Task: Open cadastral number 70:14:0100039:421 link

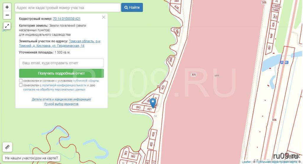Action: tap(67, 19)
